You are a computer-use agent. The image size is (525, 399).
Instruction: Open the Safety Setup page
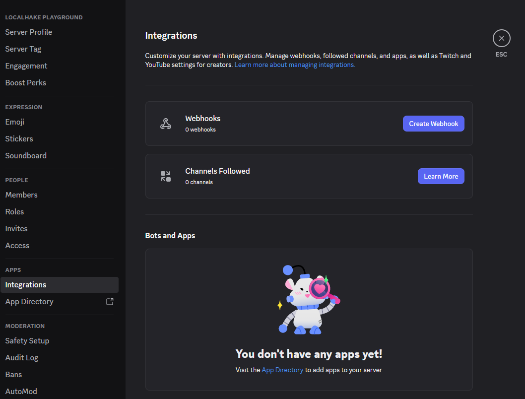[x=27, y=340]
